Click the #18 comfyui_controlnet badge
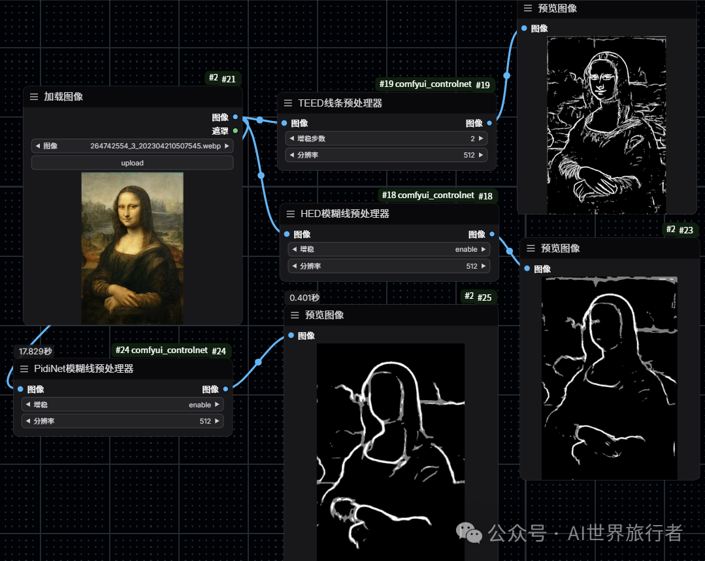 [438, 195]
